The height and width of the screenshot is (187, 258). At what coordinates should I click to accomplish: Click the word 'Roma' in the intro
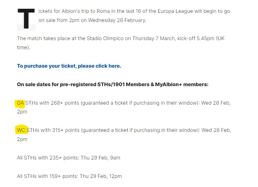click(103, 11)
